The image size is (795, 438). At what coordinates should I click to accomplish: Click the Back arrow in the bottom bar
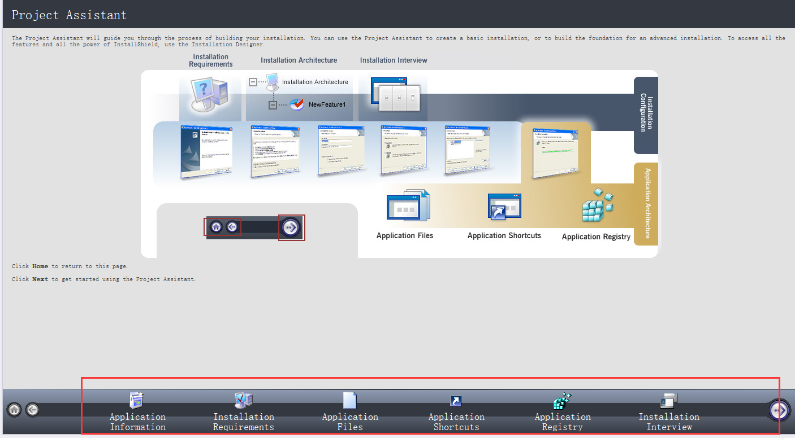coord(33,410)
